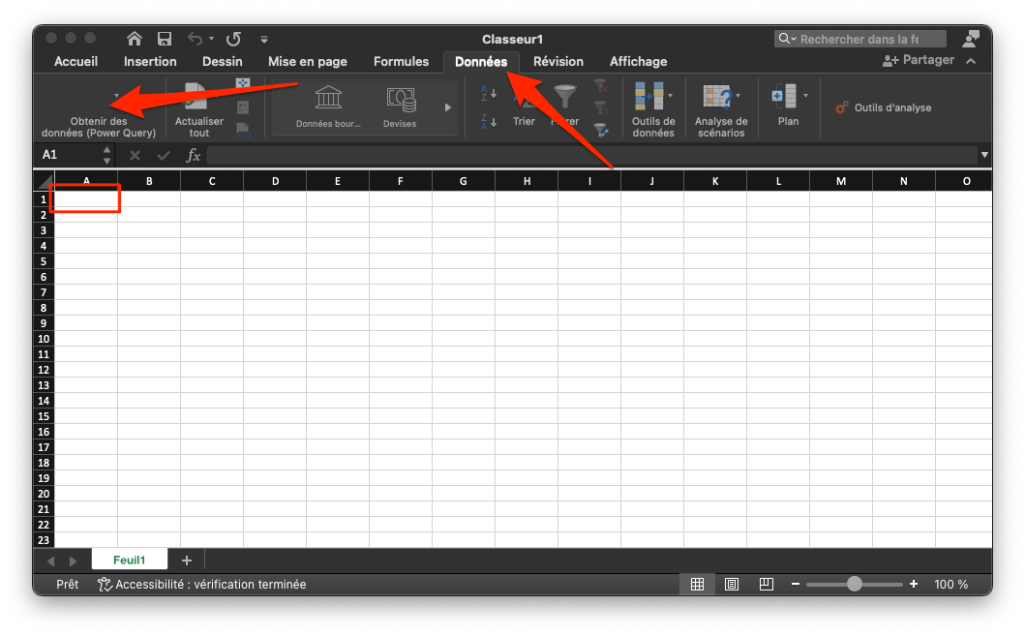Click the zoom slider handle
This screenshot has height=636, width=1025.
point(854,584)
